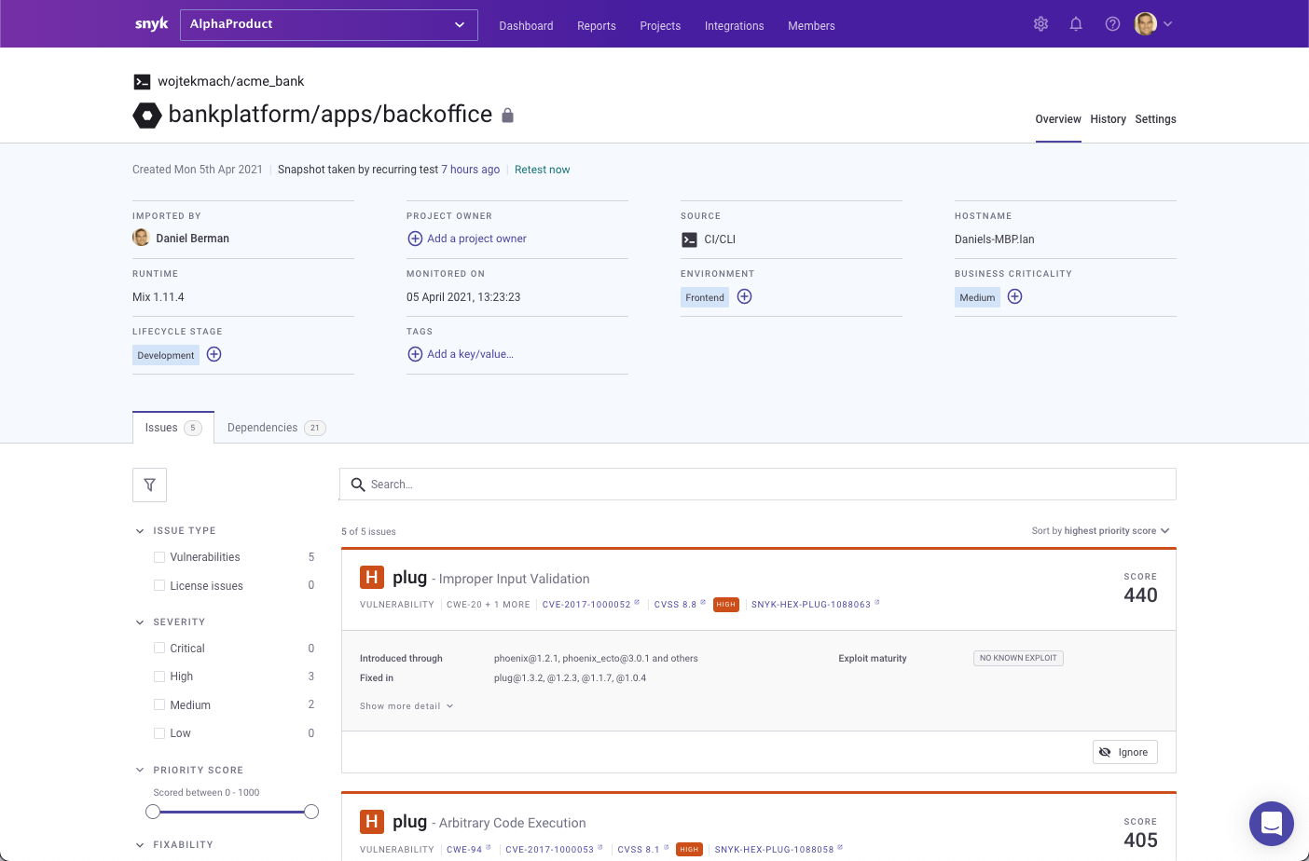The width and height of the screenshot is (1309, 861).
Task: Open the Snyk settings gear icon
Action: click(x=1040, y=23)
